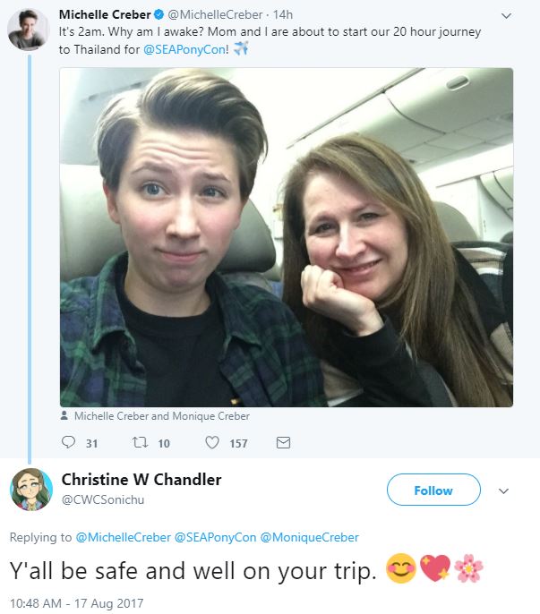This screenshot has width=540, height=614.
Task: Click the reply speech bubble icon
Action: click(x=68, y=442)
